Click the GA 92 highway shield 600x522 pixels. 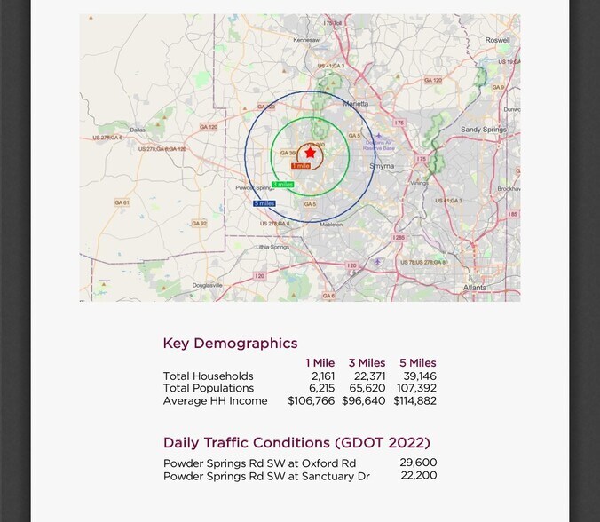coord(199,223)
